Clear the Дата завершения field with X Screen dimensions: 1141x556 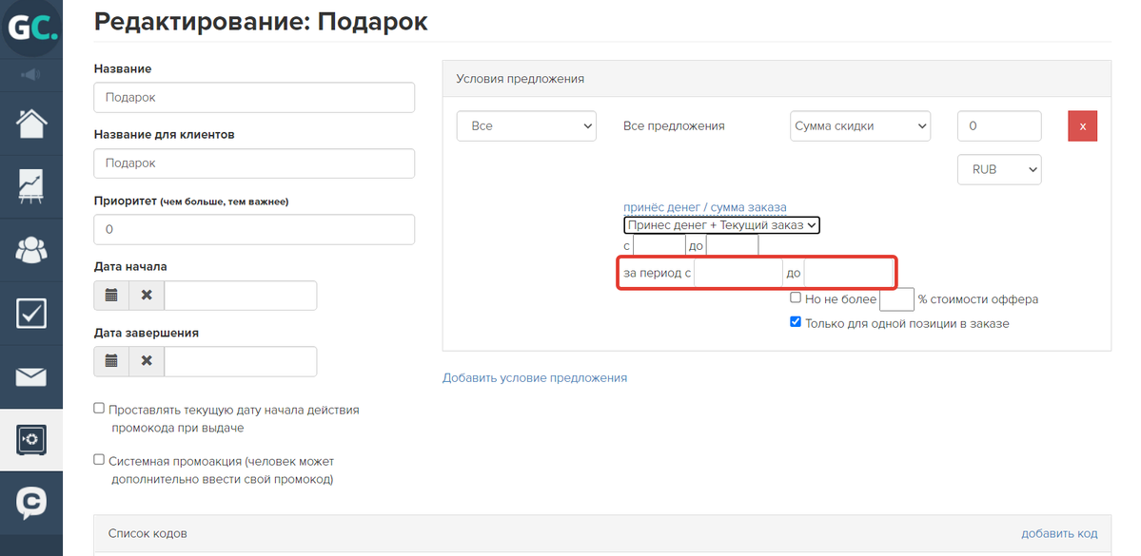[147, 361]
